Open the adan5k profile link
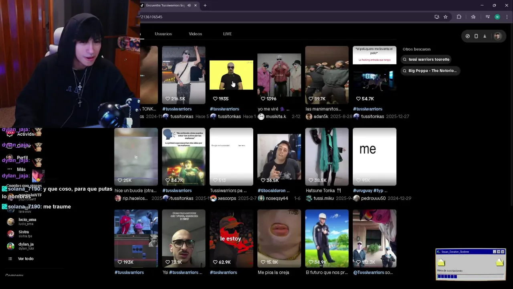Screen dimensions: 513x289 321,116
